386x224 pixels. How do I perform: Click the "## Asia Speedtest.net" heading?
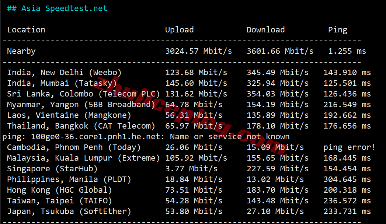pos(57,8)
